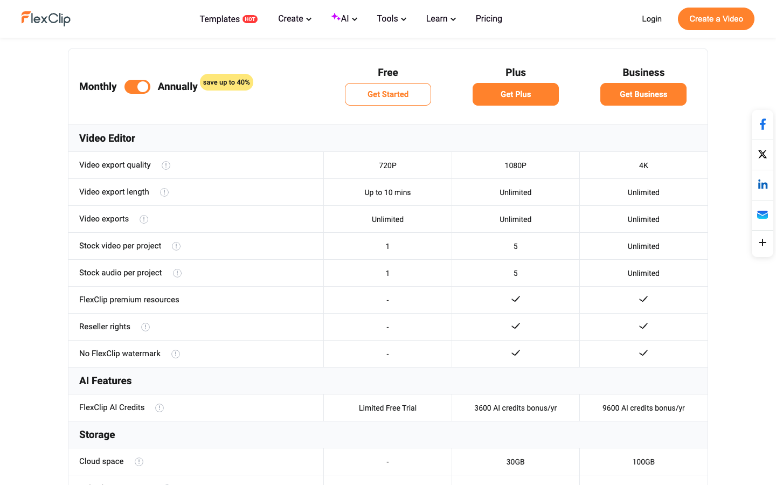
Task: Click the '100GB' cloud space cell
Action: click(643, 462)
